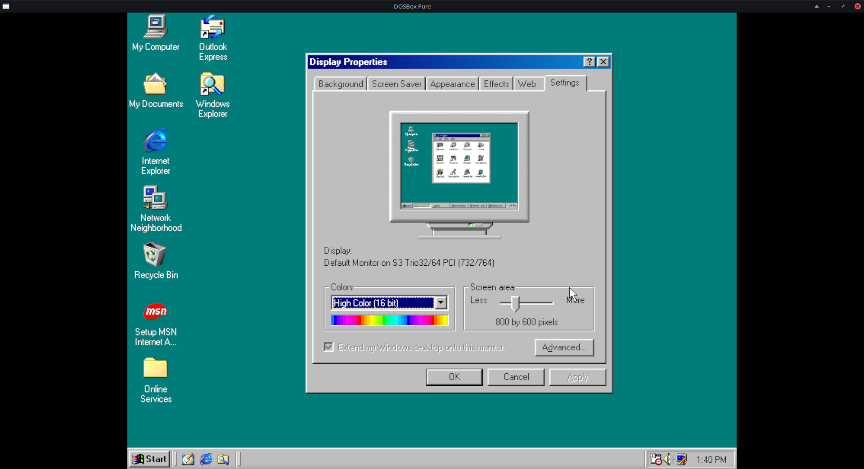864x469 pixels.
Task: Click Show Desktop icon in Quick Launch
Action: click(188, 459)
